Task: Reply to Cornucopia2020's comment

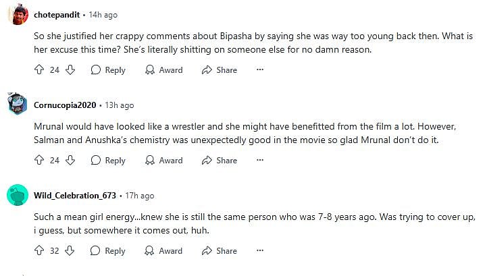Action: click(x=108, y=161)
